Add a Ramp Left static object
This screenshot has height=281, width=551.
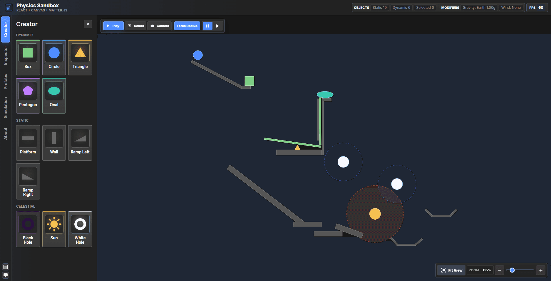click(80, 143)
